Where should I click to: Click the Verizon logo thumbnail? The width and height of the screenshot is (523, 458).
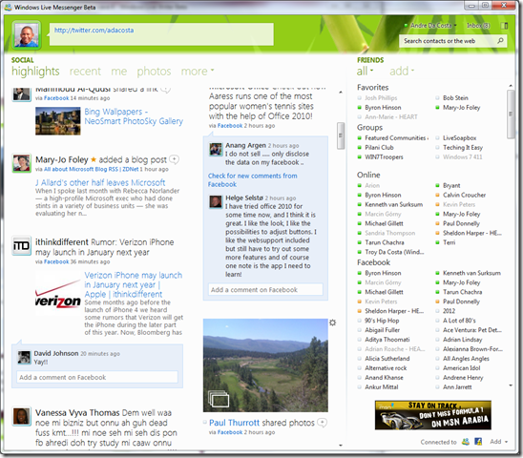coord(58,294)
